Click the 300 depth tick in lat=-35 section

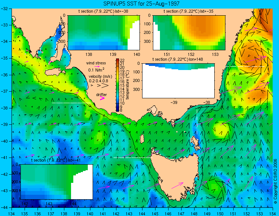coord(148,41)
